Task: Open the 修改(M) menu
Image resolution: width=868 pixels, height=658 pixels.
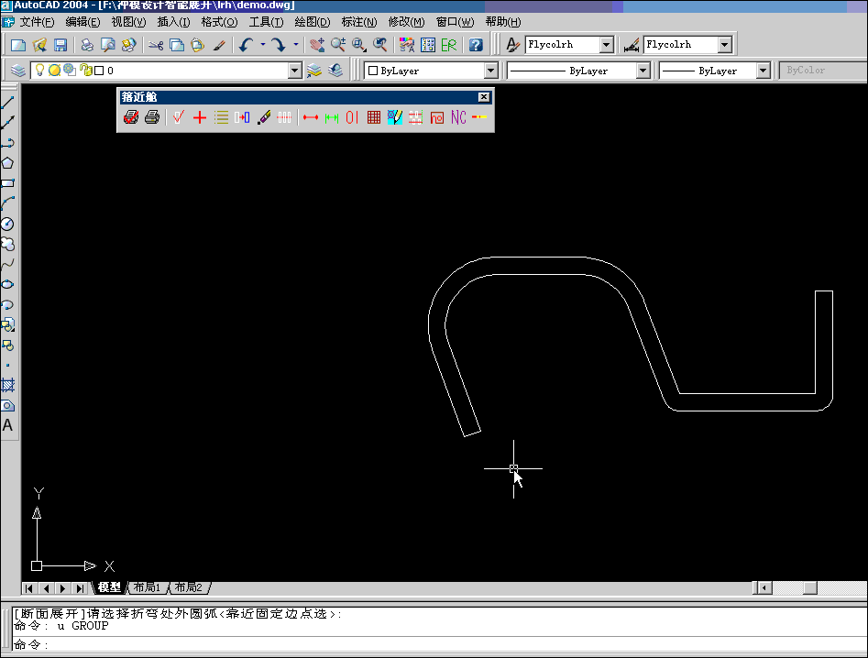Action: (406, 22)
